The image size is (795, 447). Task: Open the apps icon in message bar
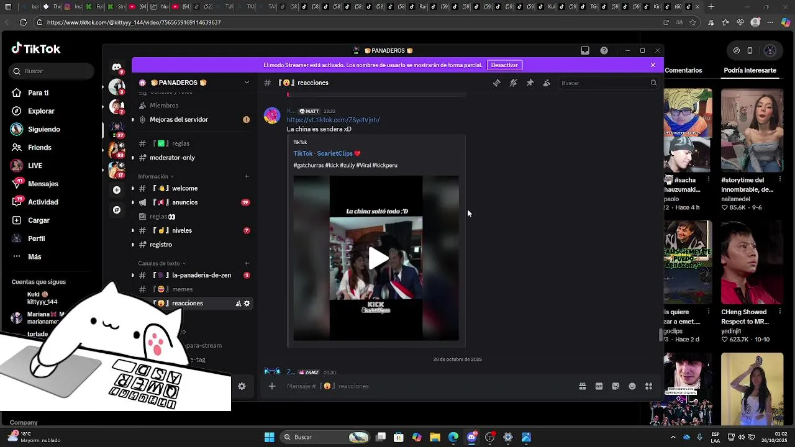coord(648,386)
